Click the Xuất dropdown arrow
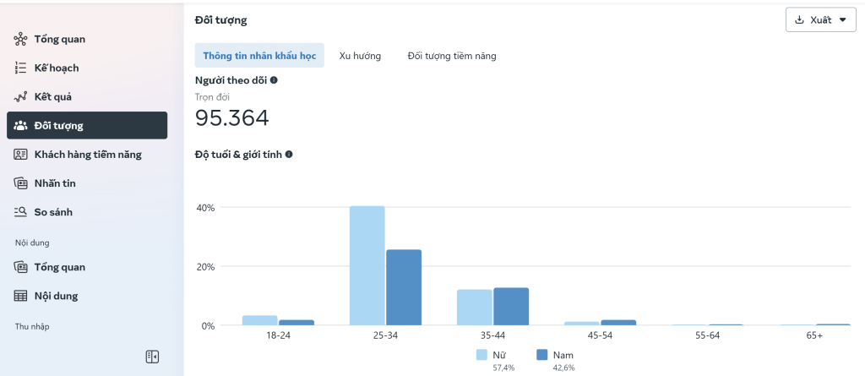 [x=842, y=20]
